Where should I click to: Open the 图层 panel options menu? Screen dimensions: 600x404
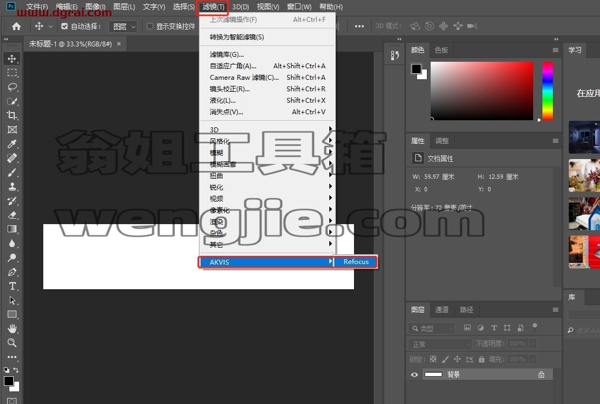pyautogui.click(x=555, y=309)
